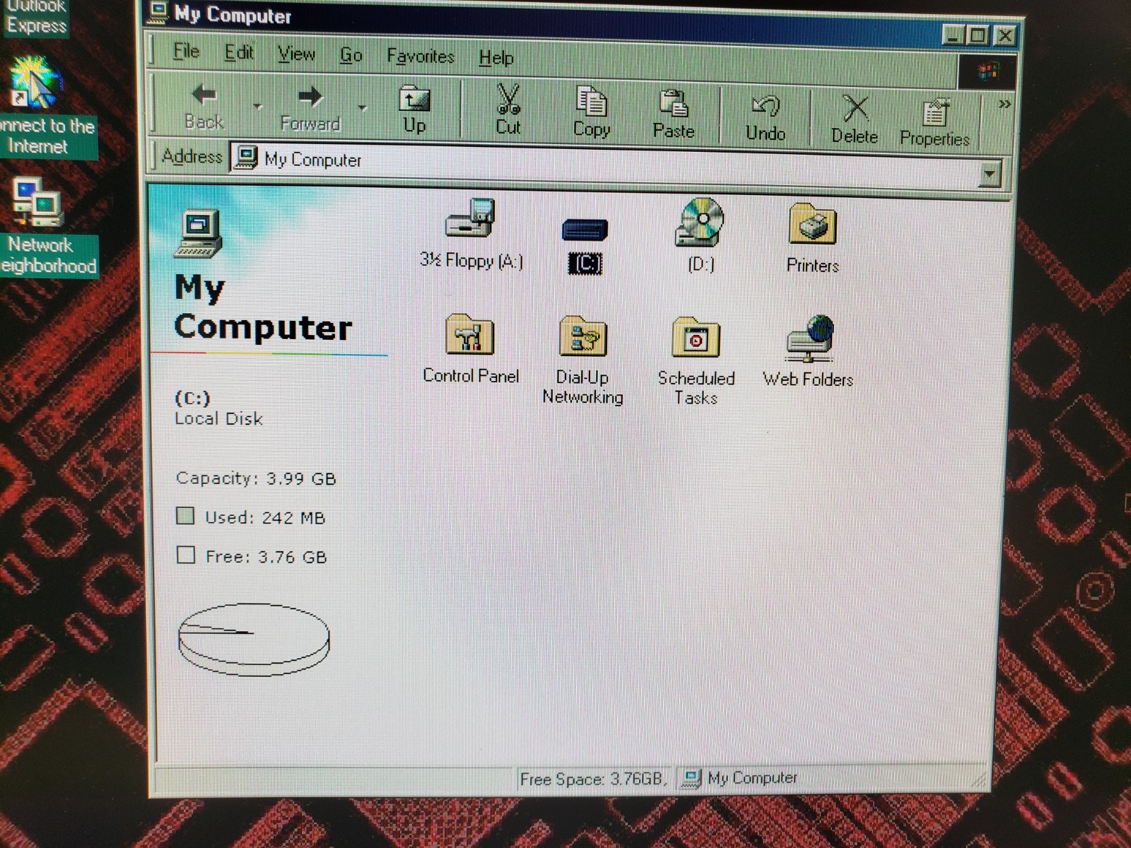
Task: Click the Used space color box
Action: tap(185, 516)
